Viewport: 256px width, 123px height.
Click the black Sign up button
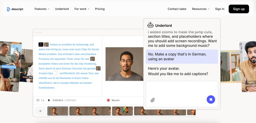point(239,9)
